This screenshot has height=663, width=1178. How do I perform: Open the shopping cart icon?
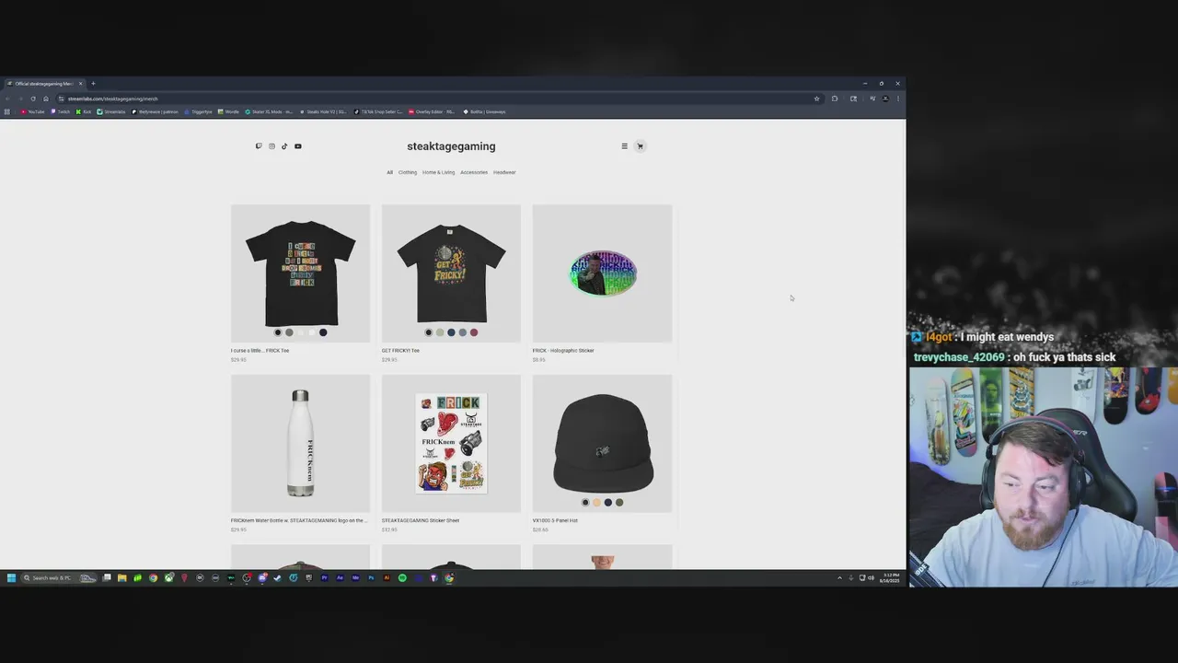tap(641, 146)
